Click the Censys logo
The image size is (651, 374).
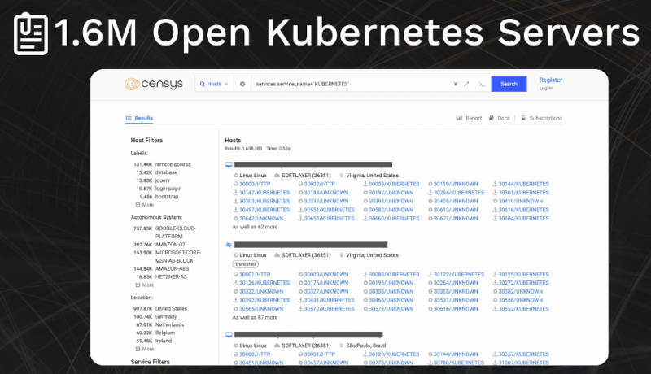[x=154, y=84]
